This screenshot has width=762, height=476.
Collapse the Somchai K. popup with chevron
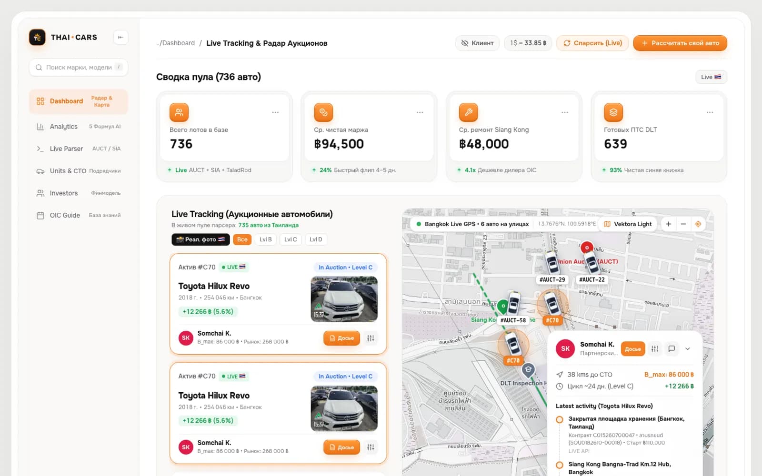point(688,349)
